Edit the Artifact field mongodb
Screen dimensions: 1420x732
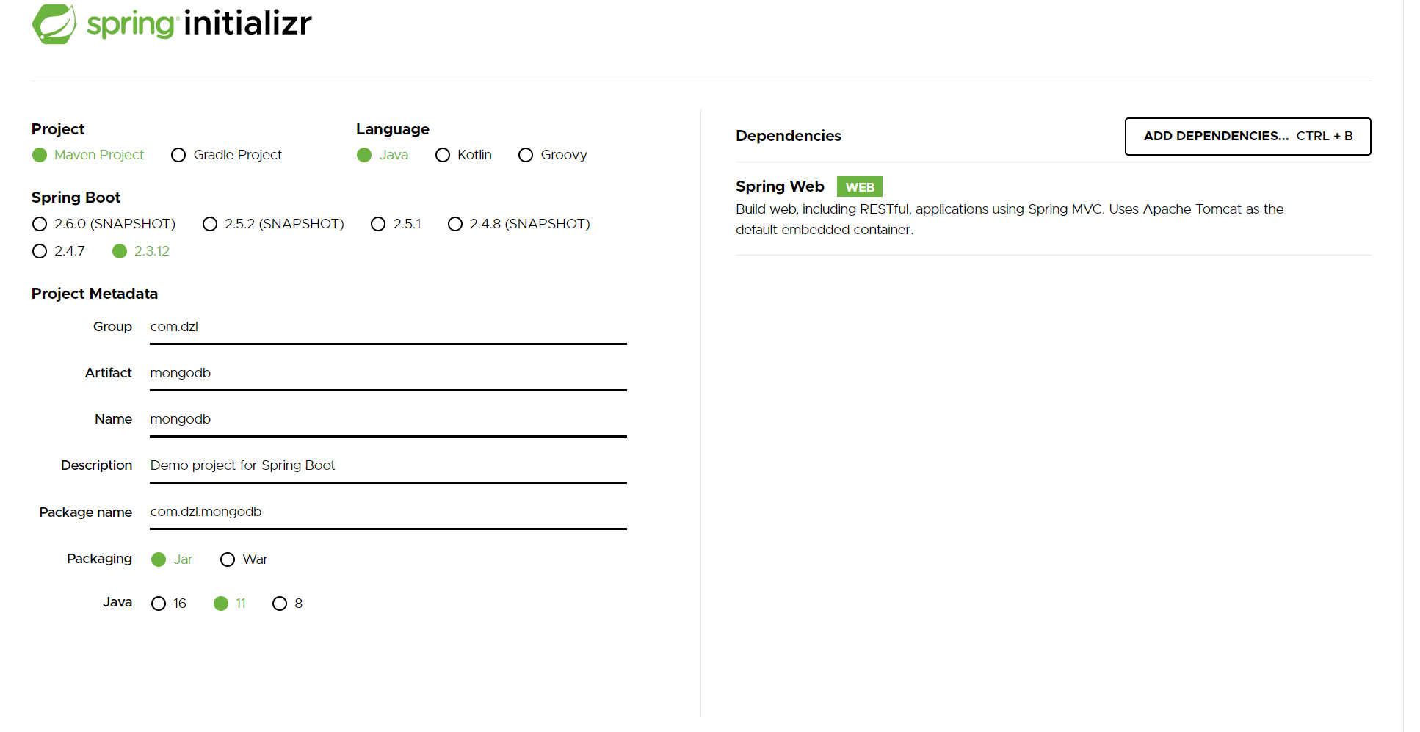pyautogui.click(x=388, y=374)
